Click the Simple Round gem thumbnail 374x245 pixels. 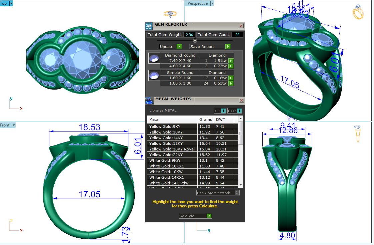pyautogui.click(x=153, y=76)
